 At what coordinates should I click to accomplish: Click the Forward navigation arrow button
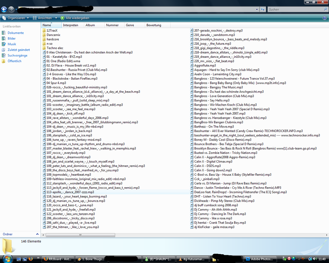click(11, 9)
